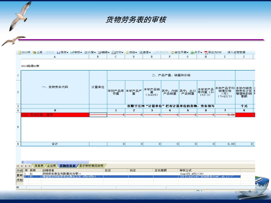Screen dimensions: 271x203
Task: Click the horizontal scrollbar left arrow
Action: (23, 162)
